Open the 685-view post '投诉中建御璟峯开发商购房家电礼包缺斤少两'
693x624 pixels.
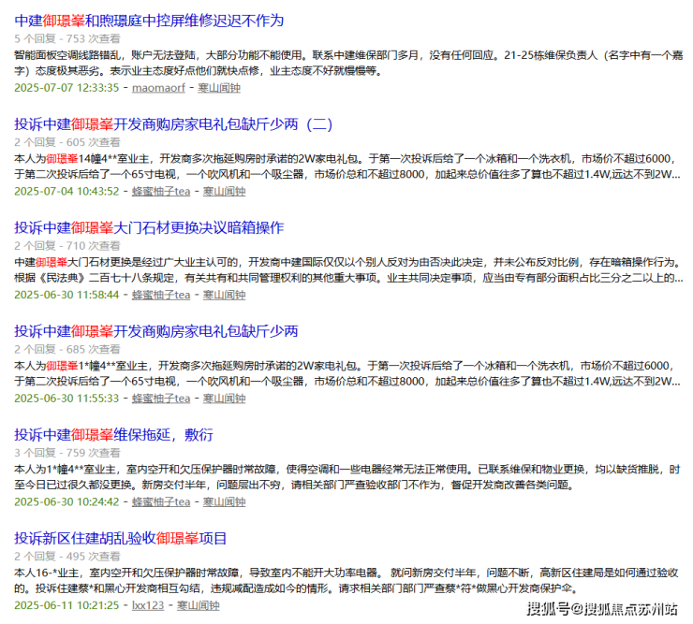coord(156,331)
